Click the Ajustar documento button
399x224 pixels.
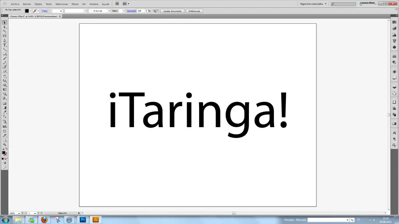pos(172,11)
